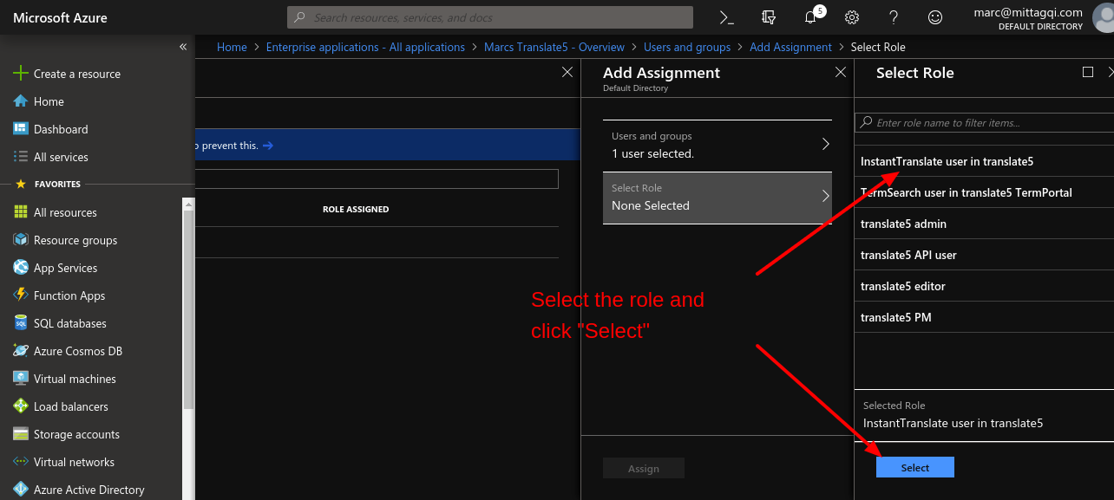Expand the Select Role chevron

click(826, 197)
